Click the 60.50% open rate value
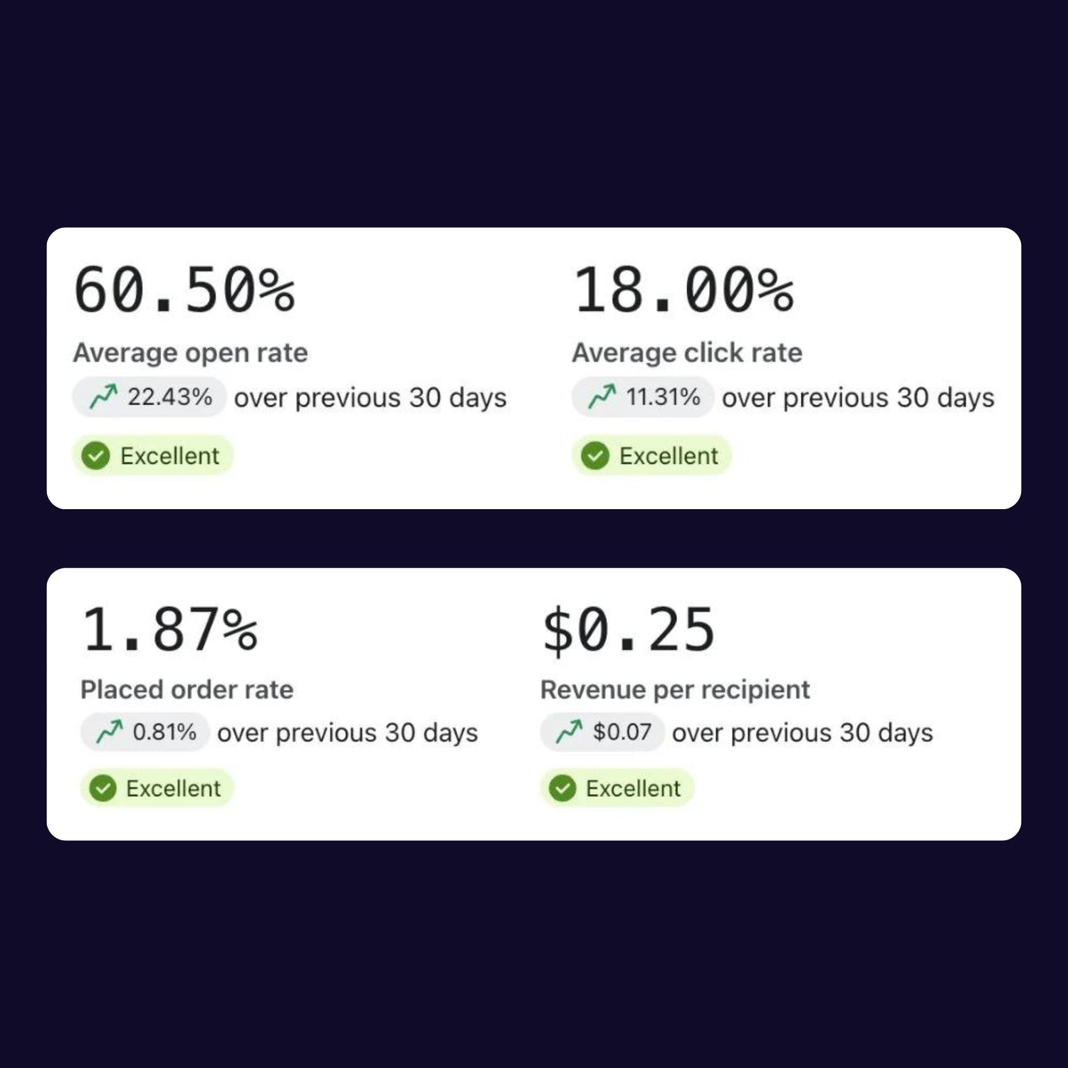Image resolution: width=1068 pixels, height=1068 pixels. pos(184,290)
